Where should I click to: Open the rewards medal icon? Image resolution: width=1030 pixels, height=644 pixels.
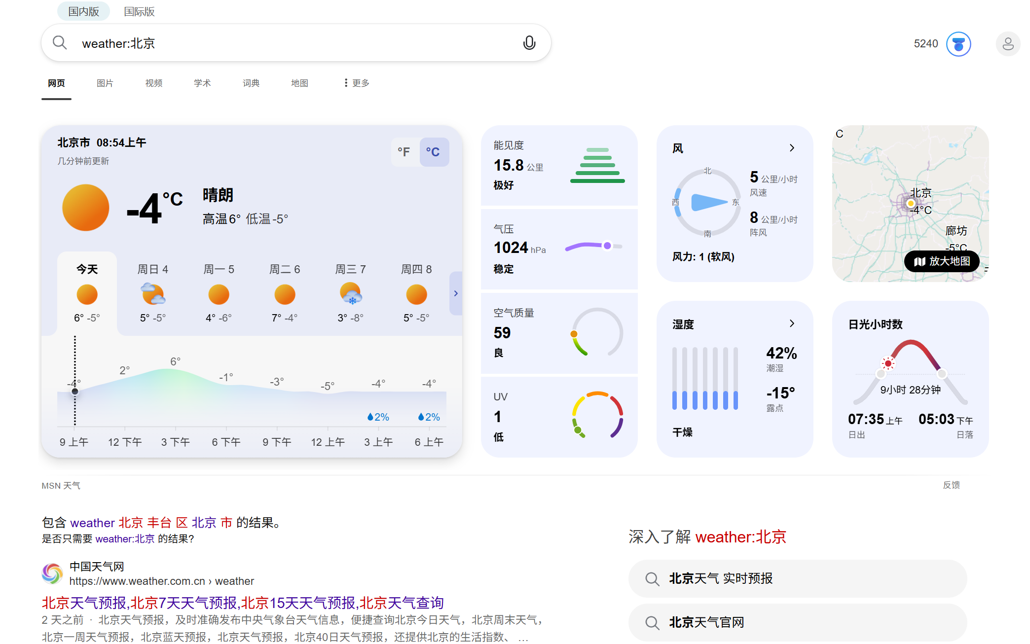tap(958, 44)
